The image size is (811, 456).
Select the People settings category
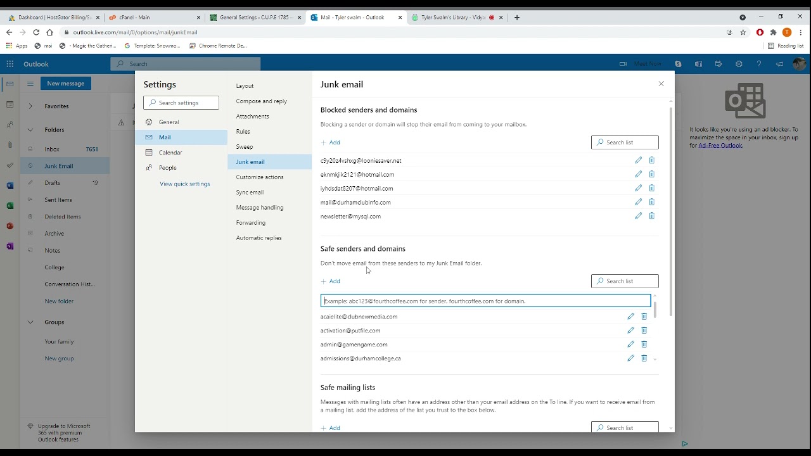[x=181, y=168]
